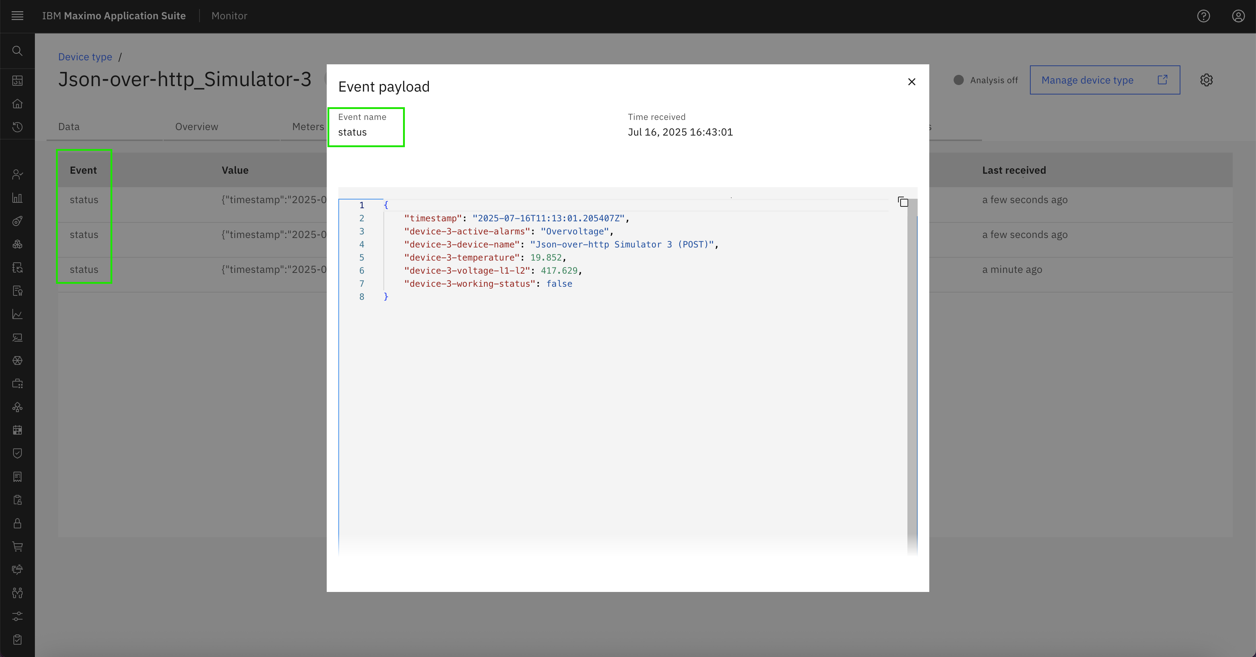Open the bar chart sidebar icon

coord(17,198)
